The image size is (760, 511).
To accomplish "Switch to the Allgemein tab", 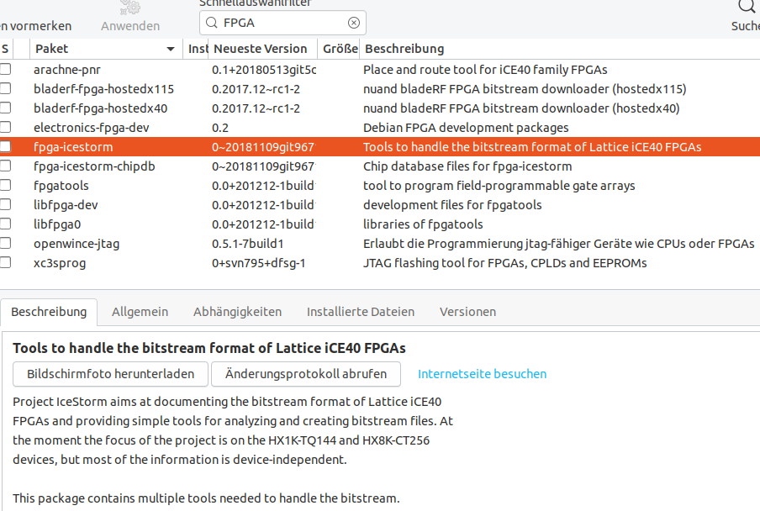I will (140, 312).
